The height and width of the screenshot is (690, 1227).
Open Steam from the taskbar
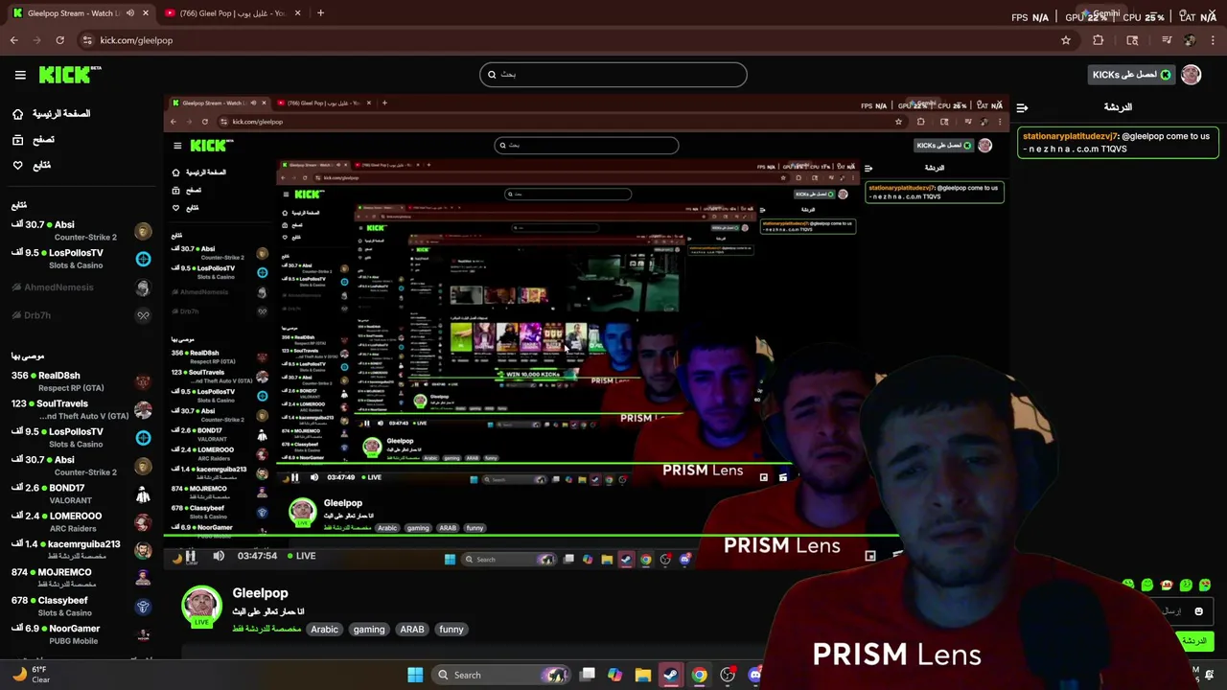[x=671, y=675]
